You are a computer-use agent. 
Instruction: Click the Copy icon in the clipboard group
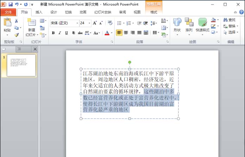16,28
